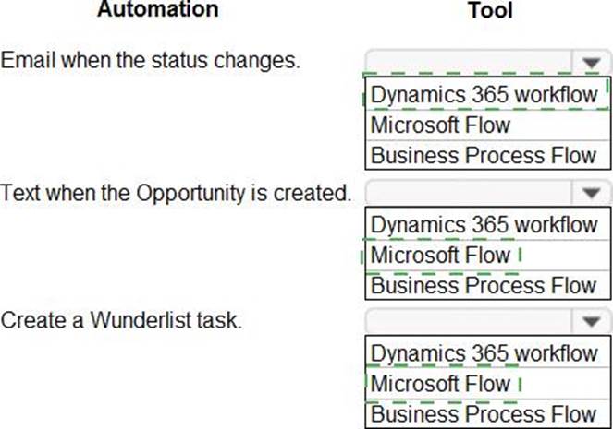613x429 pixels.
Task: Click 'Text when the Opportunity is created' label
Action: click(177, 194)
